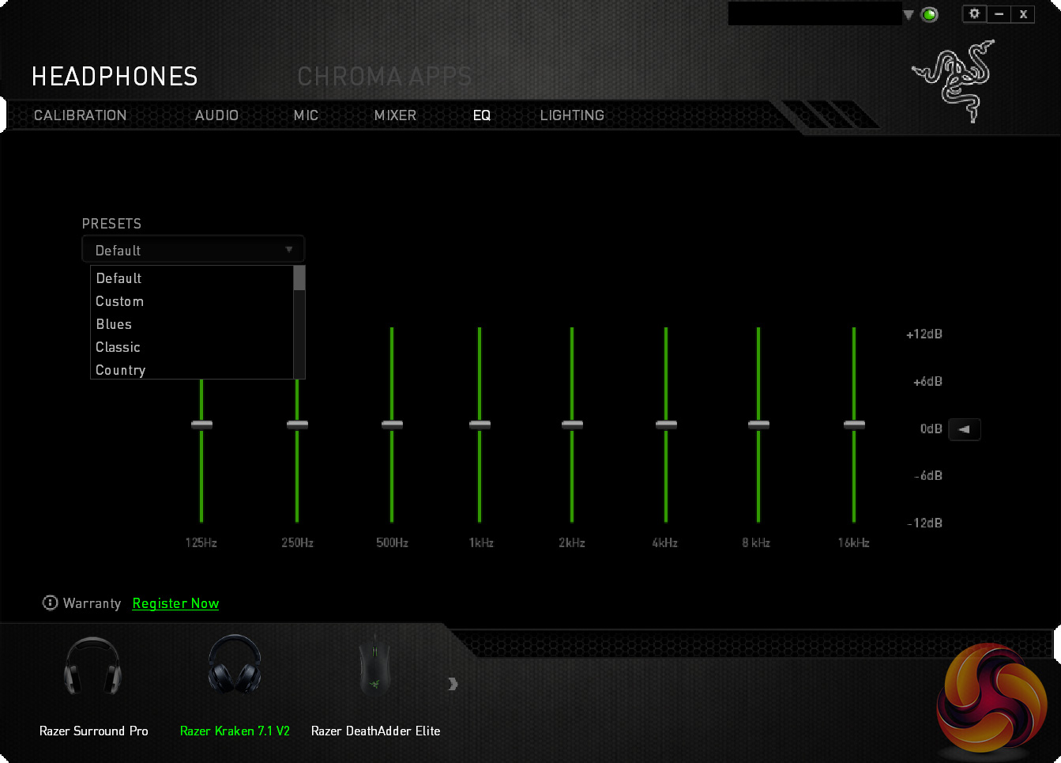The height and width of the screenshot is (763, 1061).
Task: Select the Headphones section heading
Action: (115, 77)
